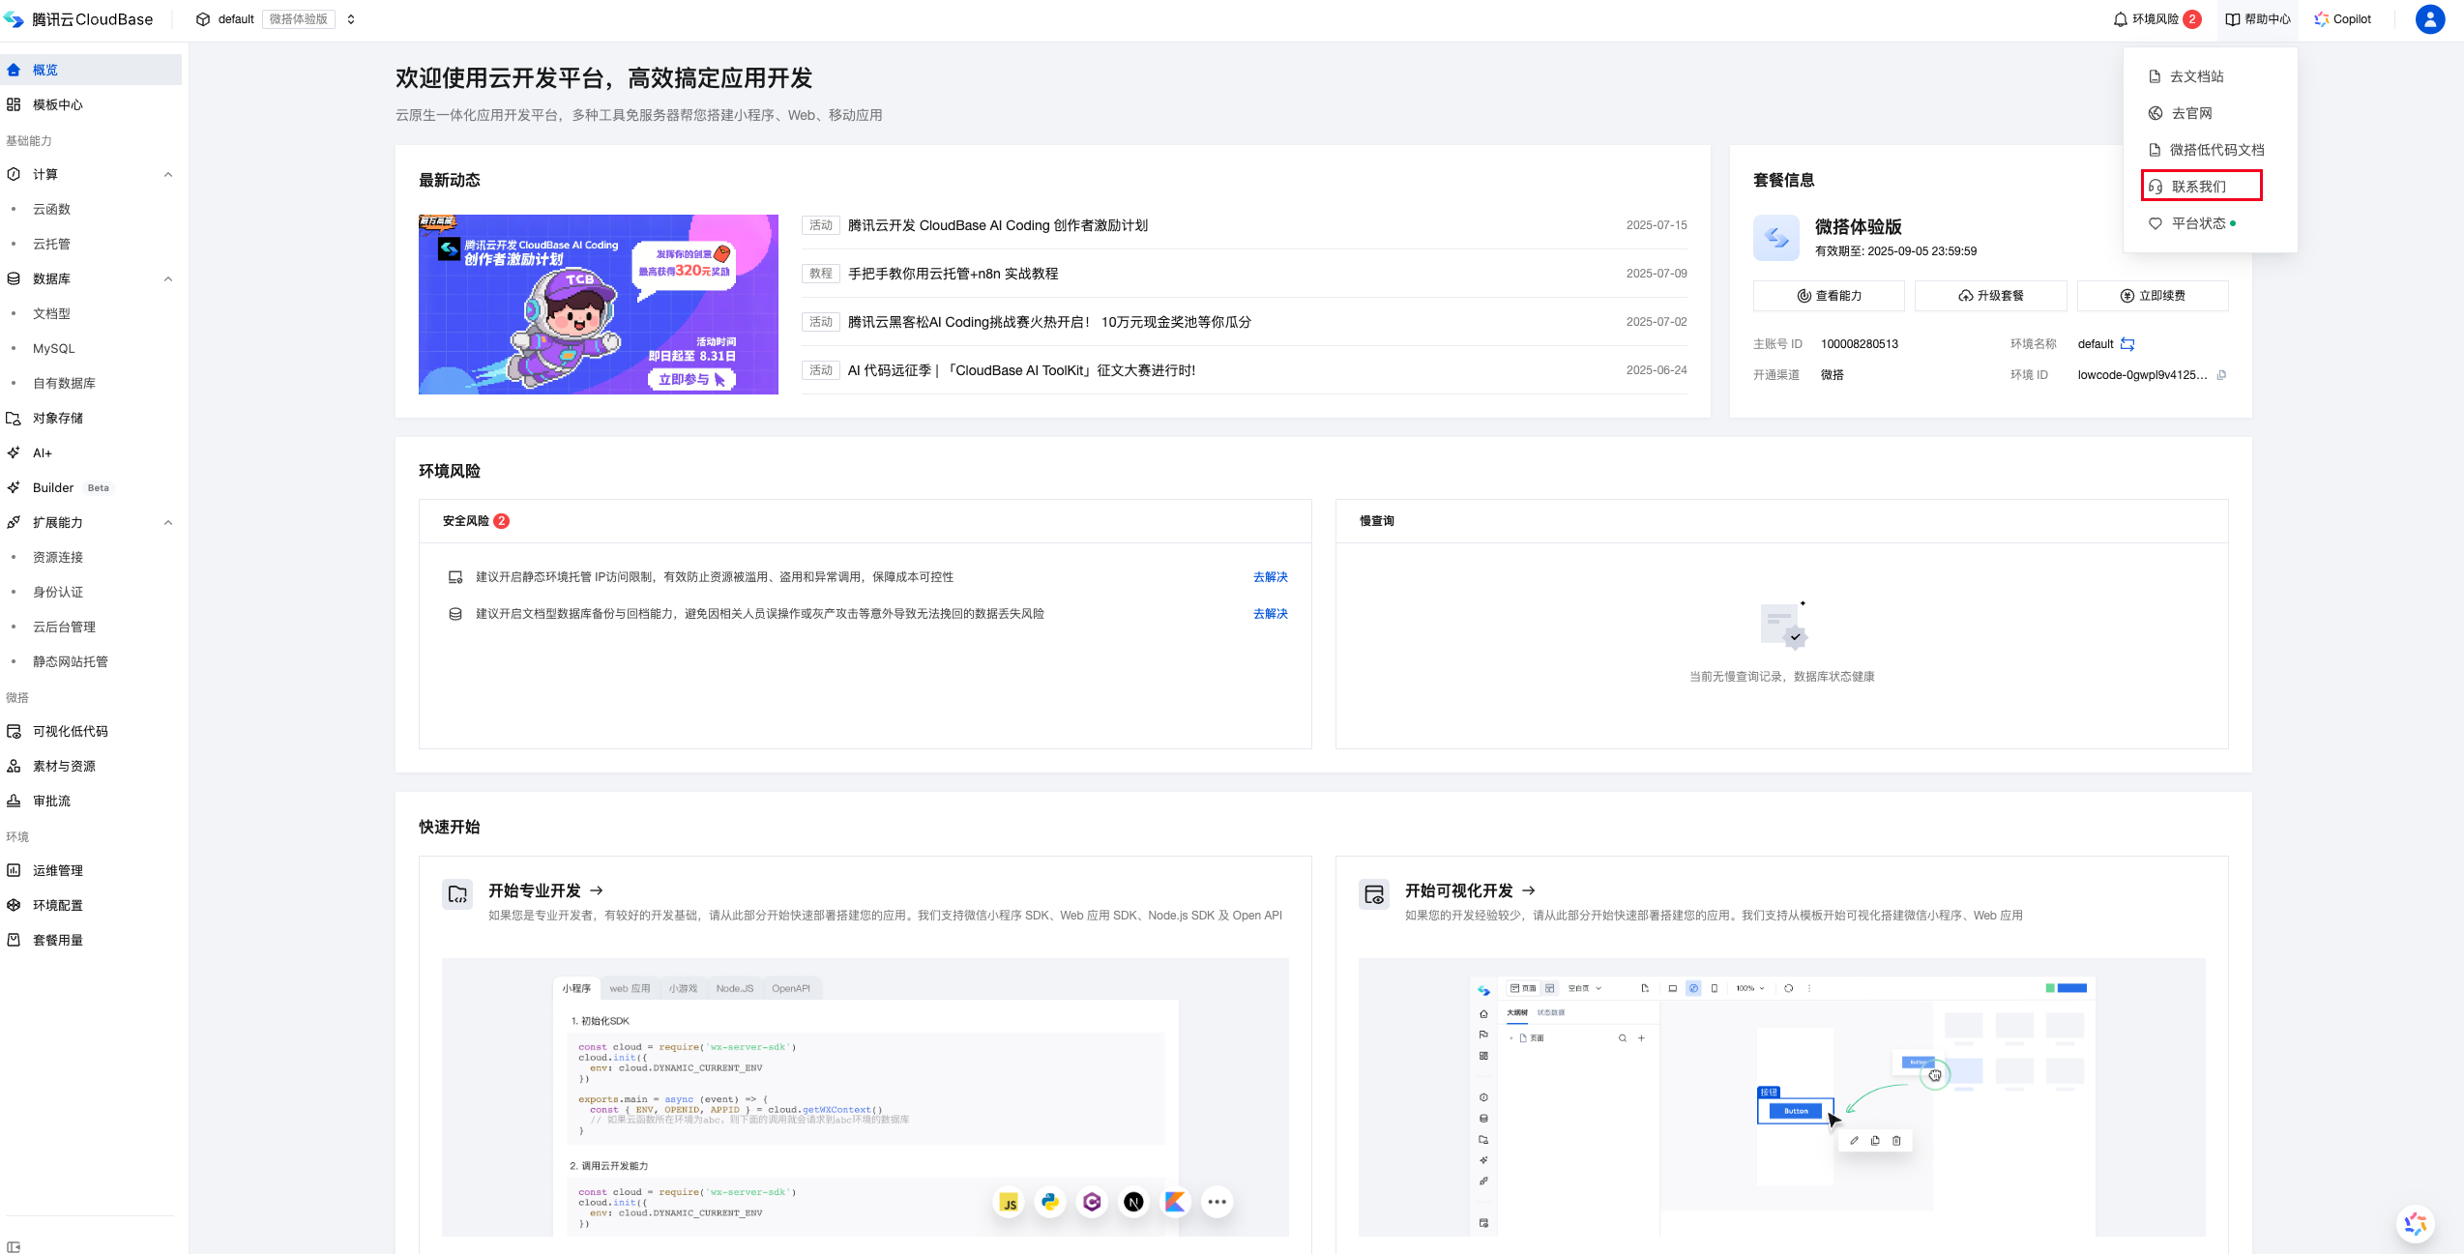This screenshot has height=1254, width=2464.
Task: Click the user avatar icon
Action: 2429,19
